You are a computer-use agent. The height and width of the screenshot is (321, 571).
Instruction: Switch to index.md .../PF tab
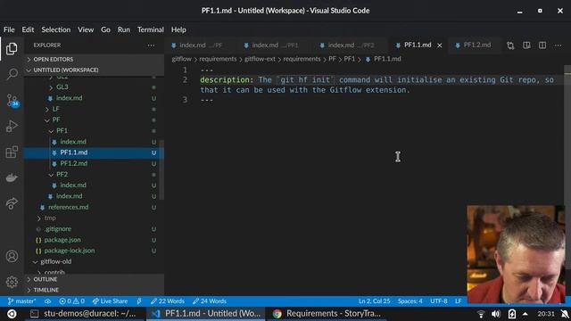coord(201,45)
